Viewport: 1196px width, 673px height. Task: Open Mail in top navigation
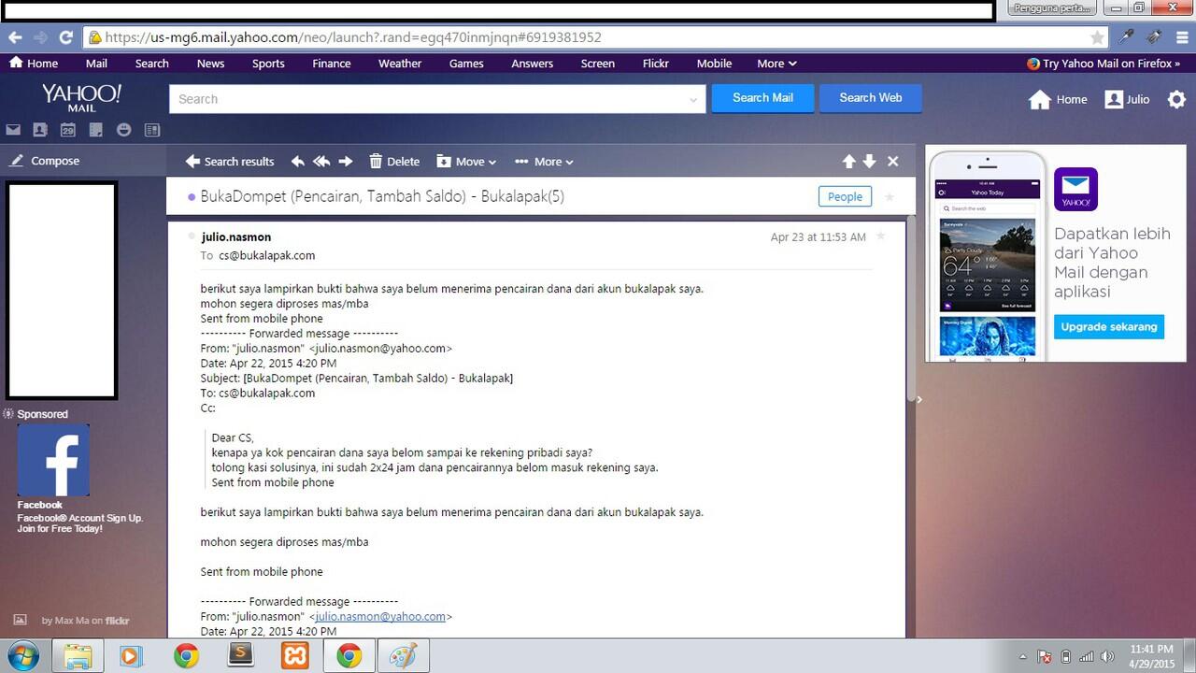pos(96,64)
